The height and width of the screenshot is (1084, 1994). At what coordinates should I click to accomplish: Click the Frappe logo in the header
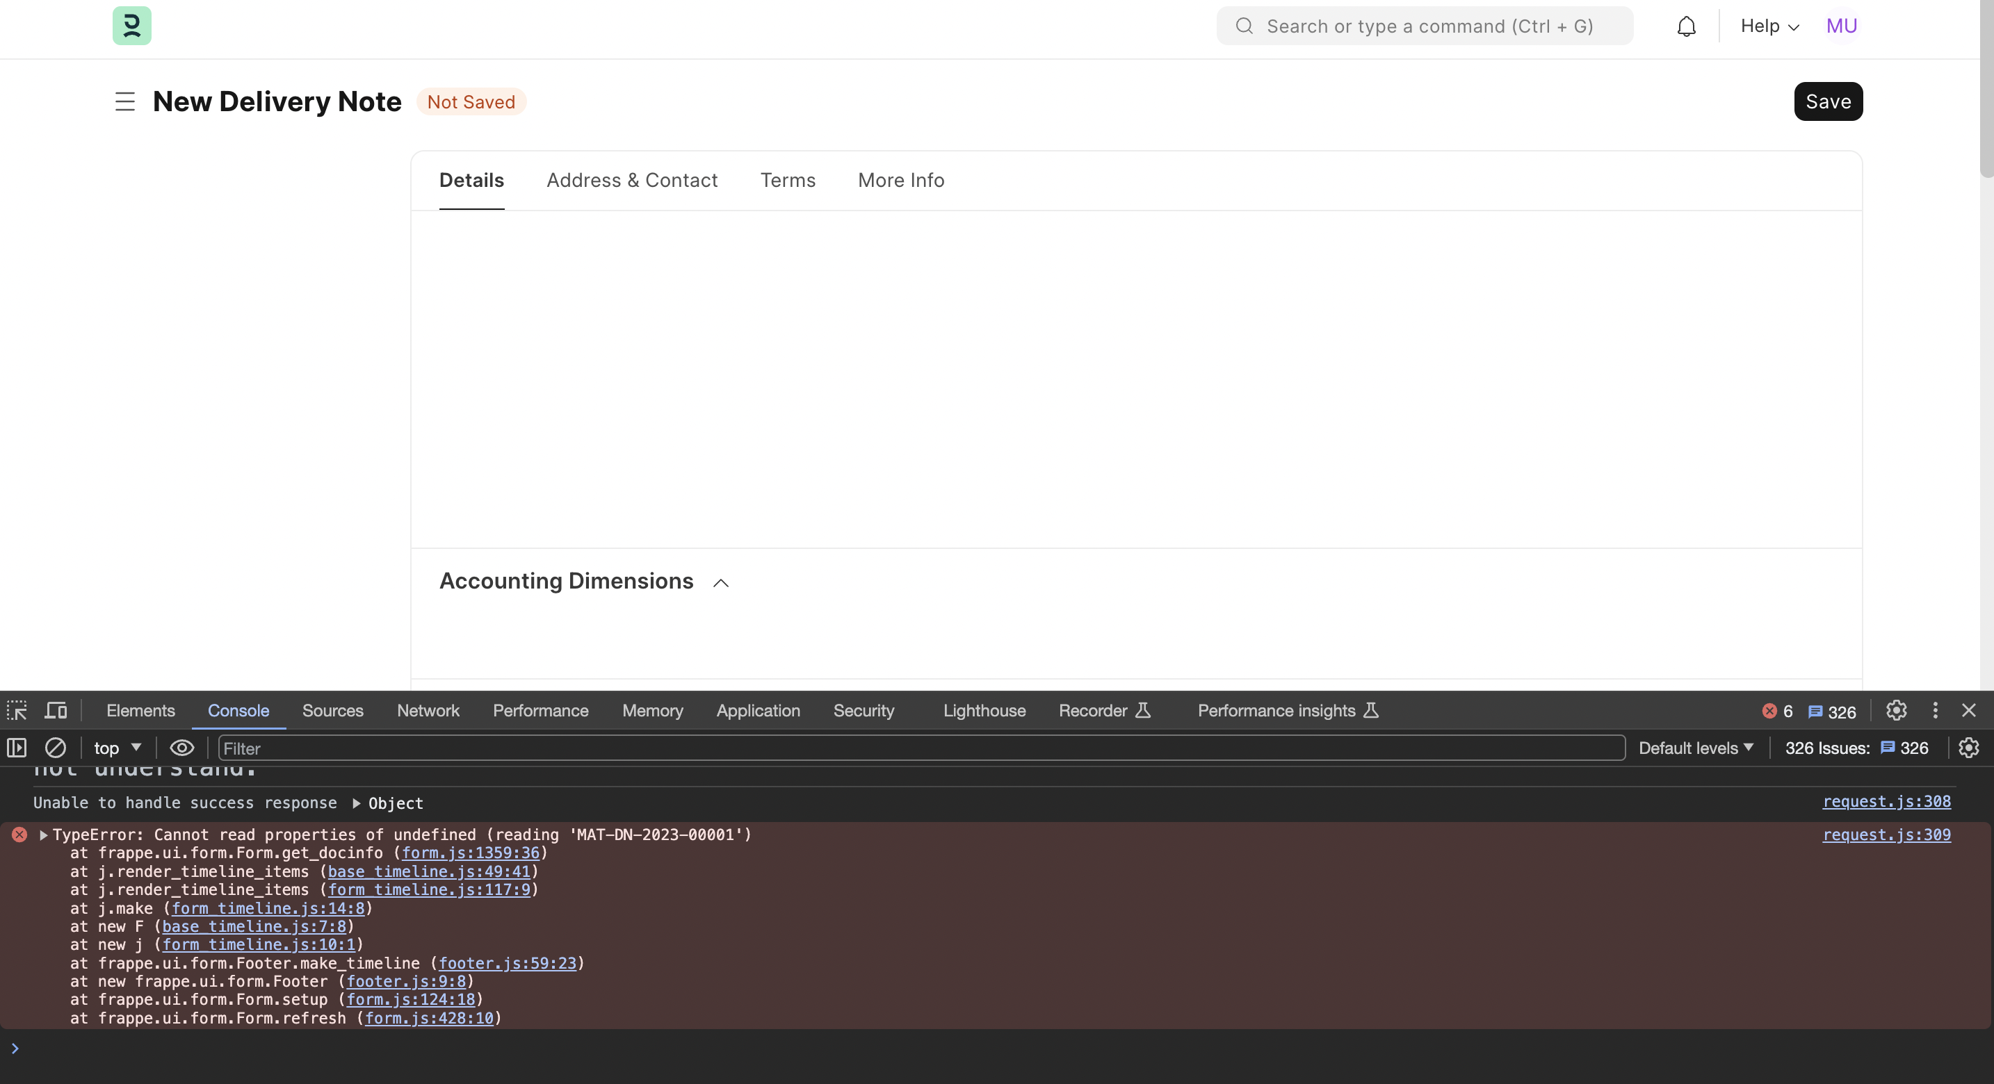[131, 26]
